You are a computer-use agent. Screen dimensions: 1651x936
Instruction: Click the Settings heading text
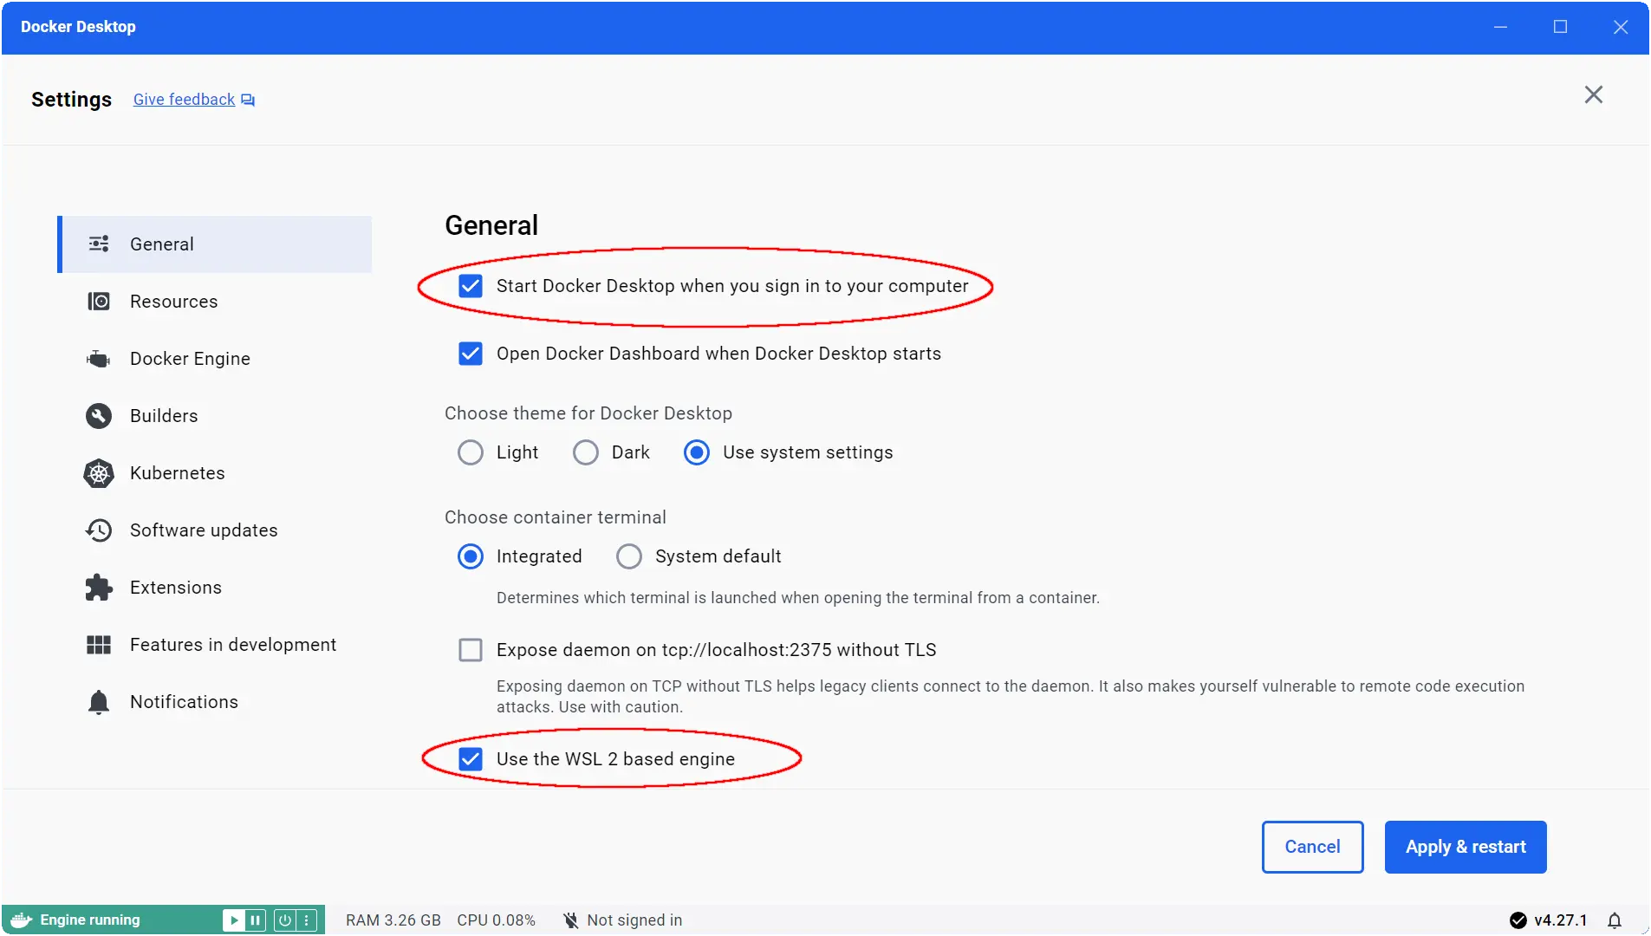point(71,100)
